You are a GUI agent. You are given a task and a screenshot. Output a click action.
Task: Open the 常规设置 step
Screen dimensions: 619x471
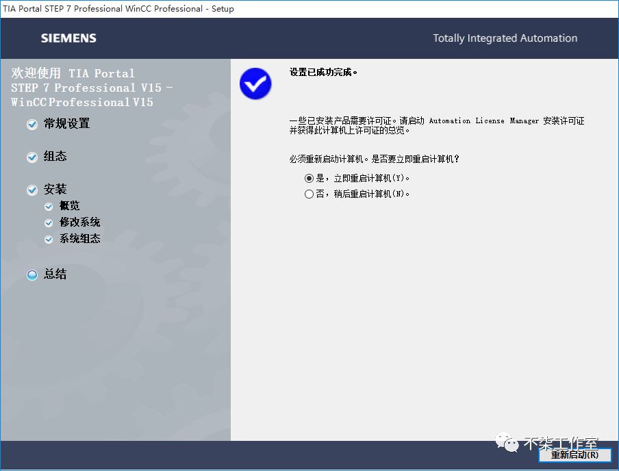[x=66, y=124]
